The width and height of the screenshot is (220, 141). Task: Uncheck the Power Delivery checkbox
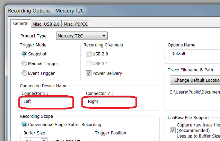pos(89,73)
